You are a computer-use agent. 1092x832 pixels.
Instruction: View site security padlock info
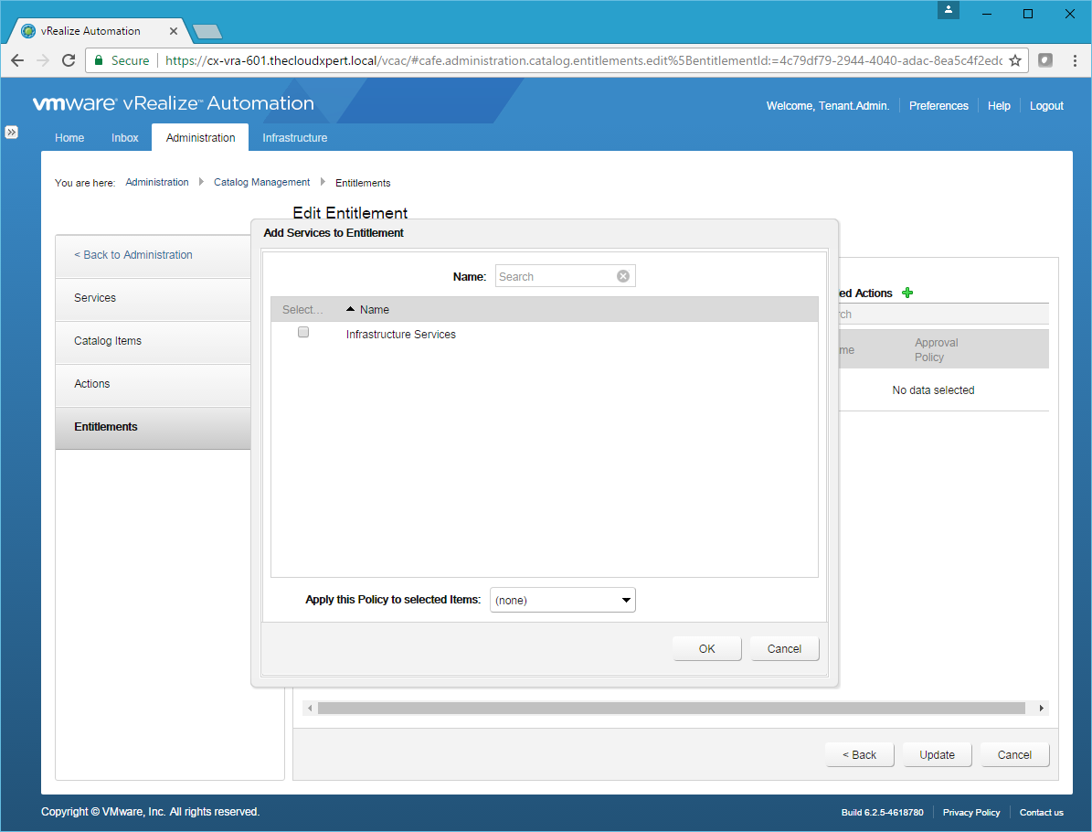100,60
